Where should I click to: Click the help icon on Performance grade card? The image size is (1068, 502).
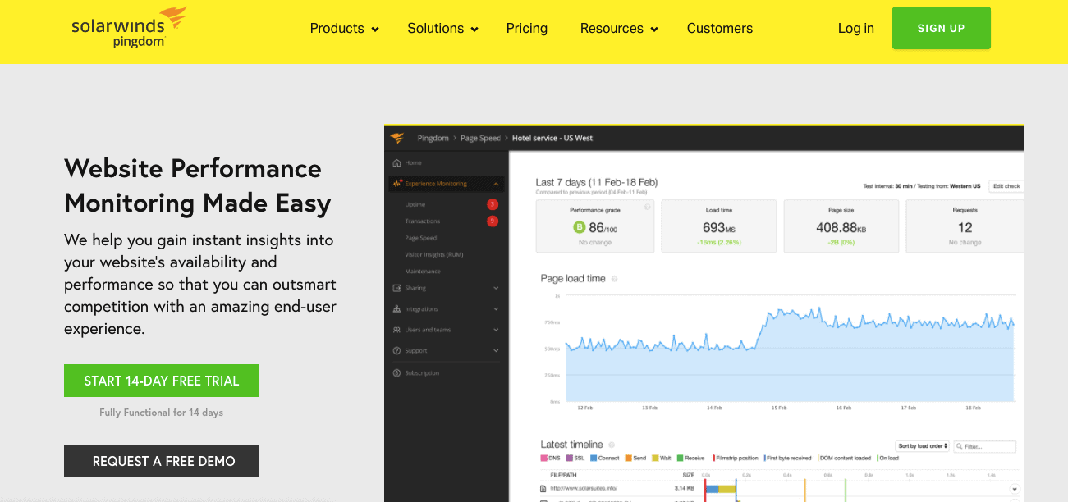pyautogui.click(x=648, y=207)
